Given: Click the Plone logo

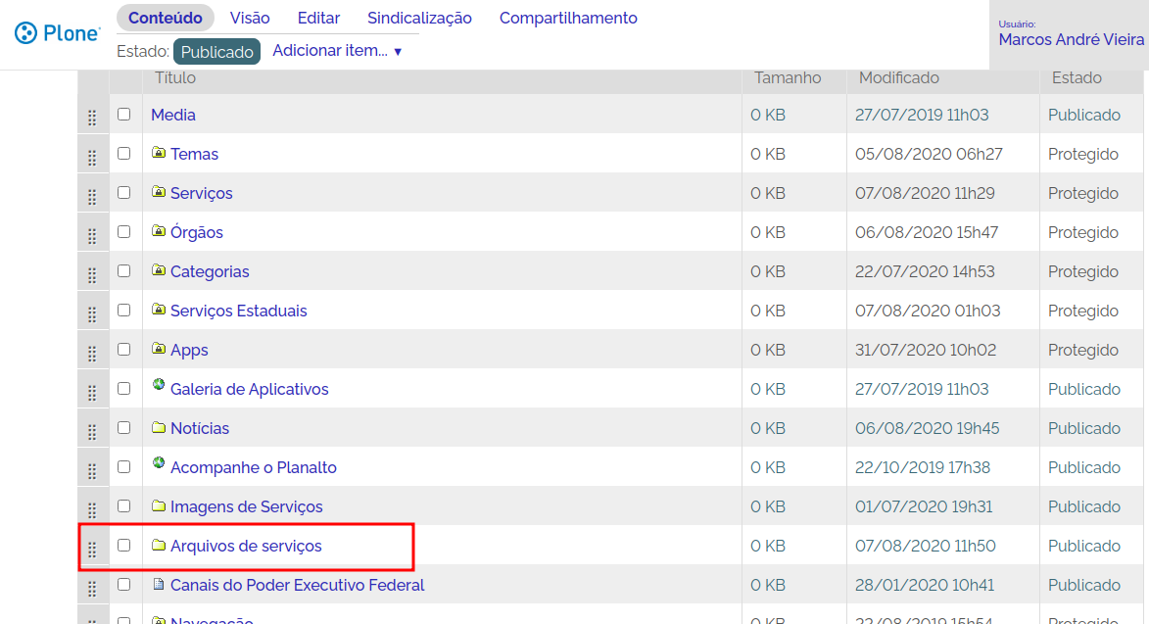Looking at the screenshot, I should click(x=58, y=34).
